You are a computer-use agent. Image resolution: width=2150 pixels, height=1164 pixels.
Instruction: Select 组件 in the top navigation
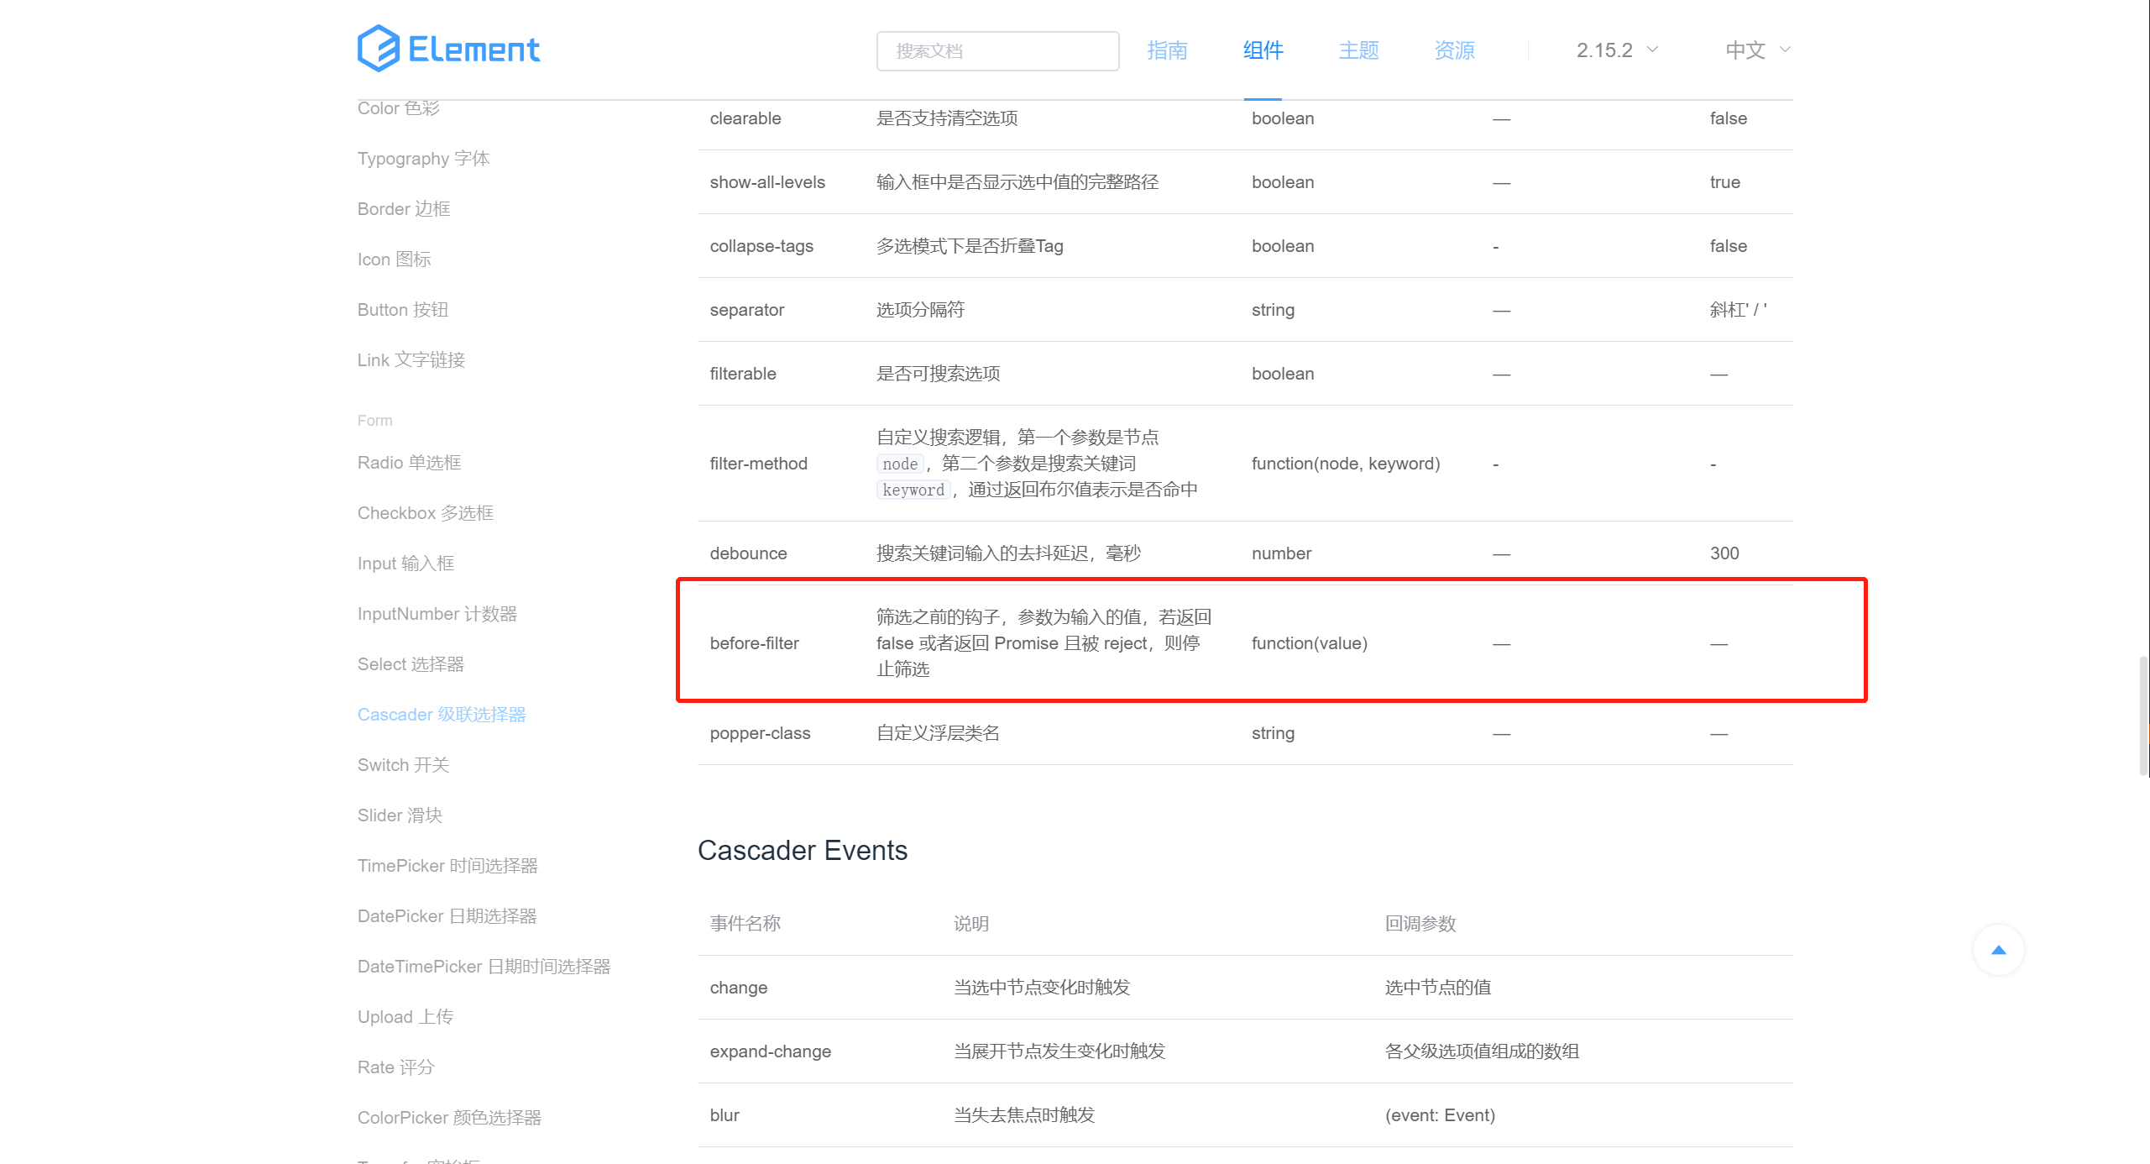click(x=1262, y=50)
